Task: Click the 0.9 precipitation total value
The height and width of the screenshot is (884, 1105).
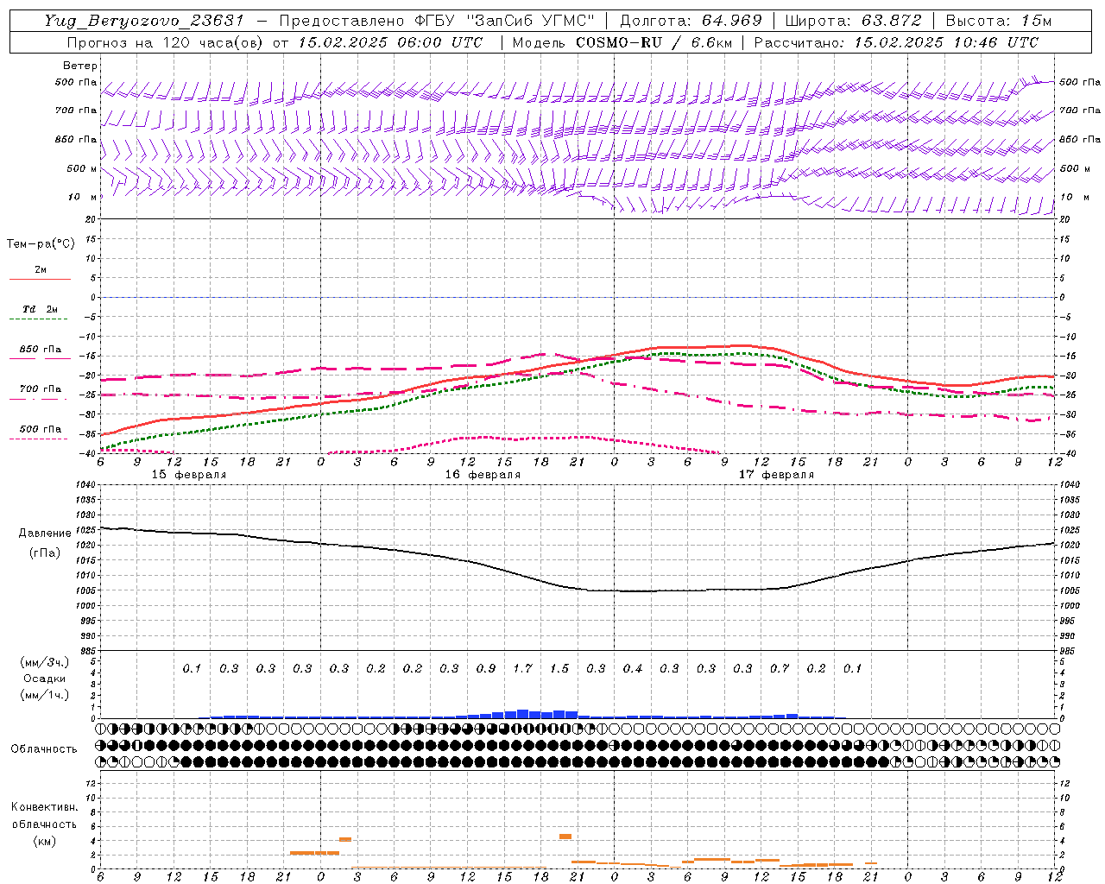Action: pyautogui.click(x=486, y=668)
